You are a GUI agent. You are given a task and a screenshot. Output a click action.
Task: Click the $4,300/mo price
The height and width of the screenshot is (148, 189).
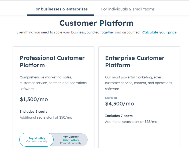[120, 104]
